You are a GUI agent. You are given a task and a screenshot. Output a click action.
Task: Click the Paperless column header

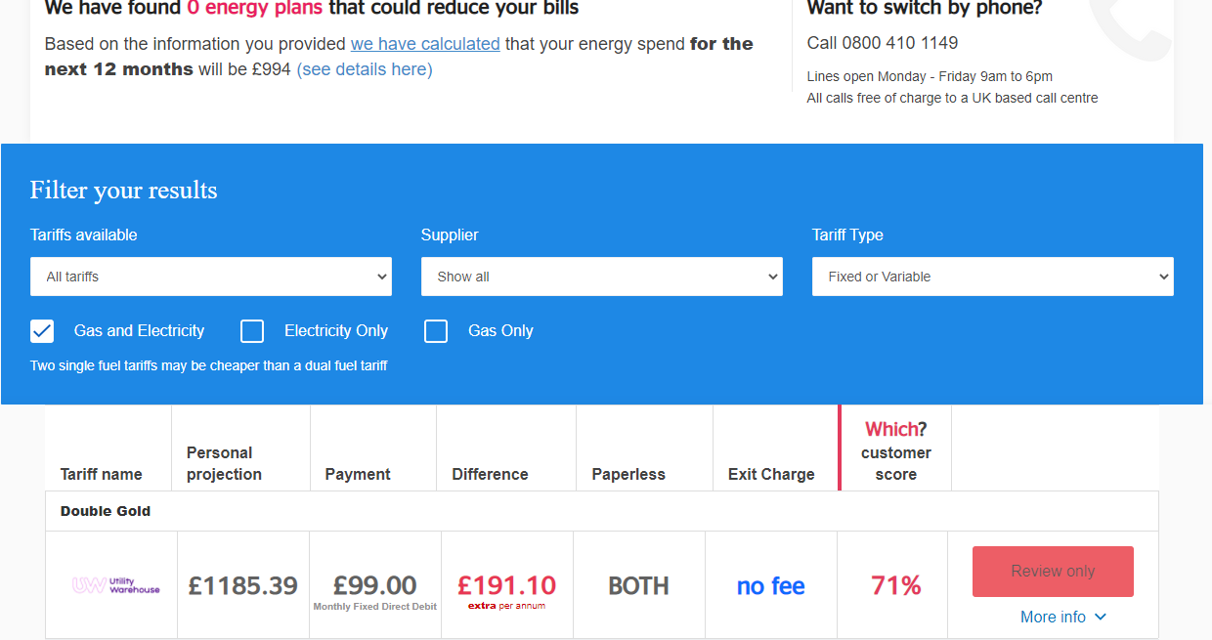pyautogui.click(x=628, y=474)
